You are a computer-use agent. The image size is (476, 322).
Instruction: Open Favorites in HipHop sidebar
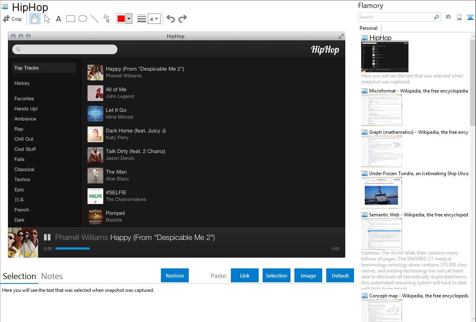pos(24,98)
